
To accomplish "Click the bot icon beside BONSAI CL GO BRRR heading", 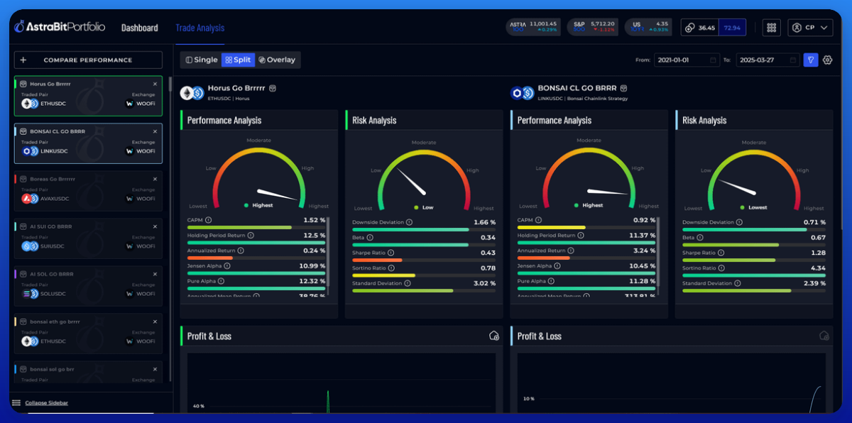I will [623, 88].
